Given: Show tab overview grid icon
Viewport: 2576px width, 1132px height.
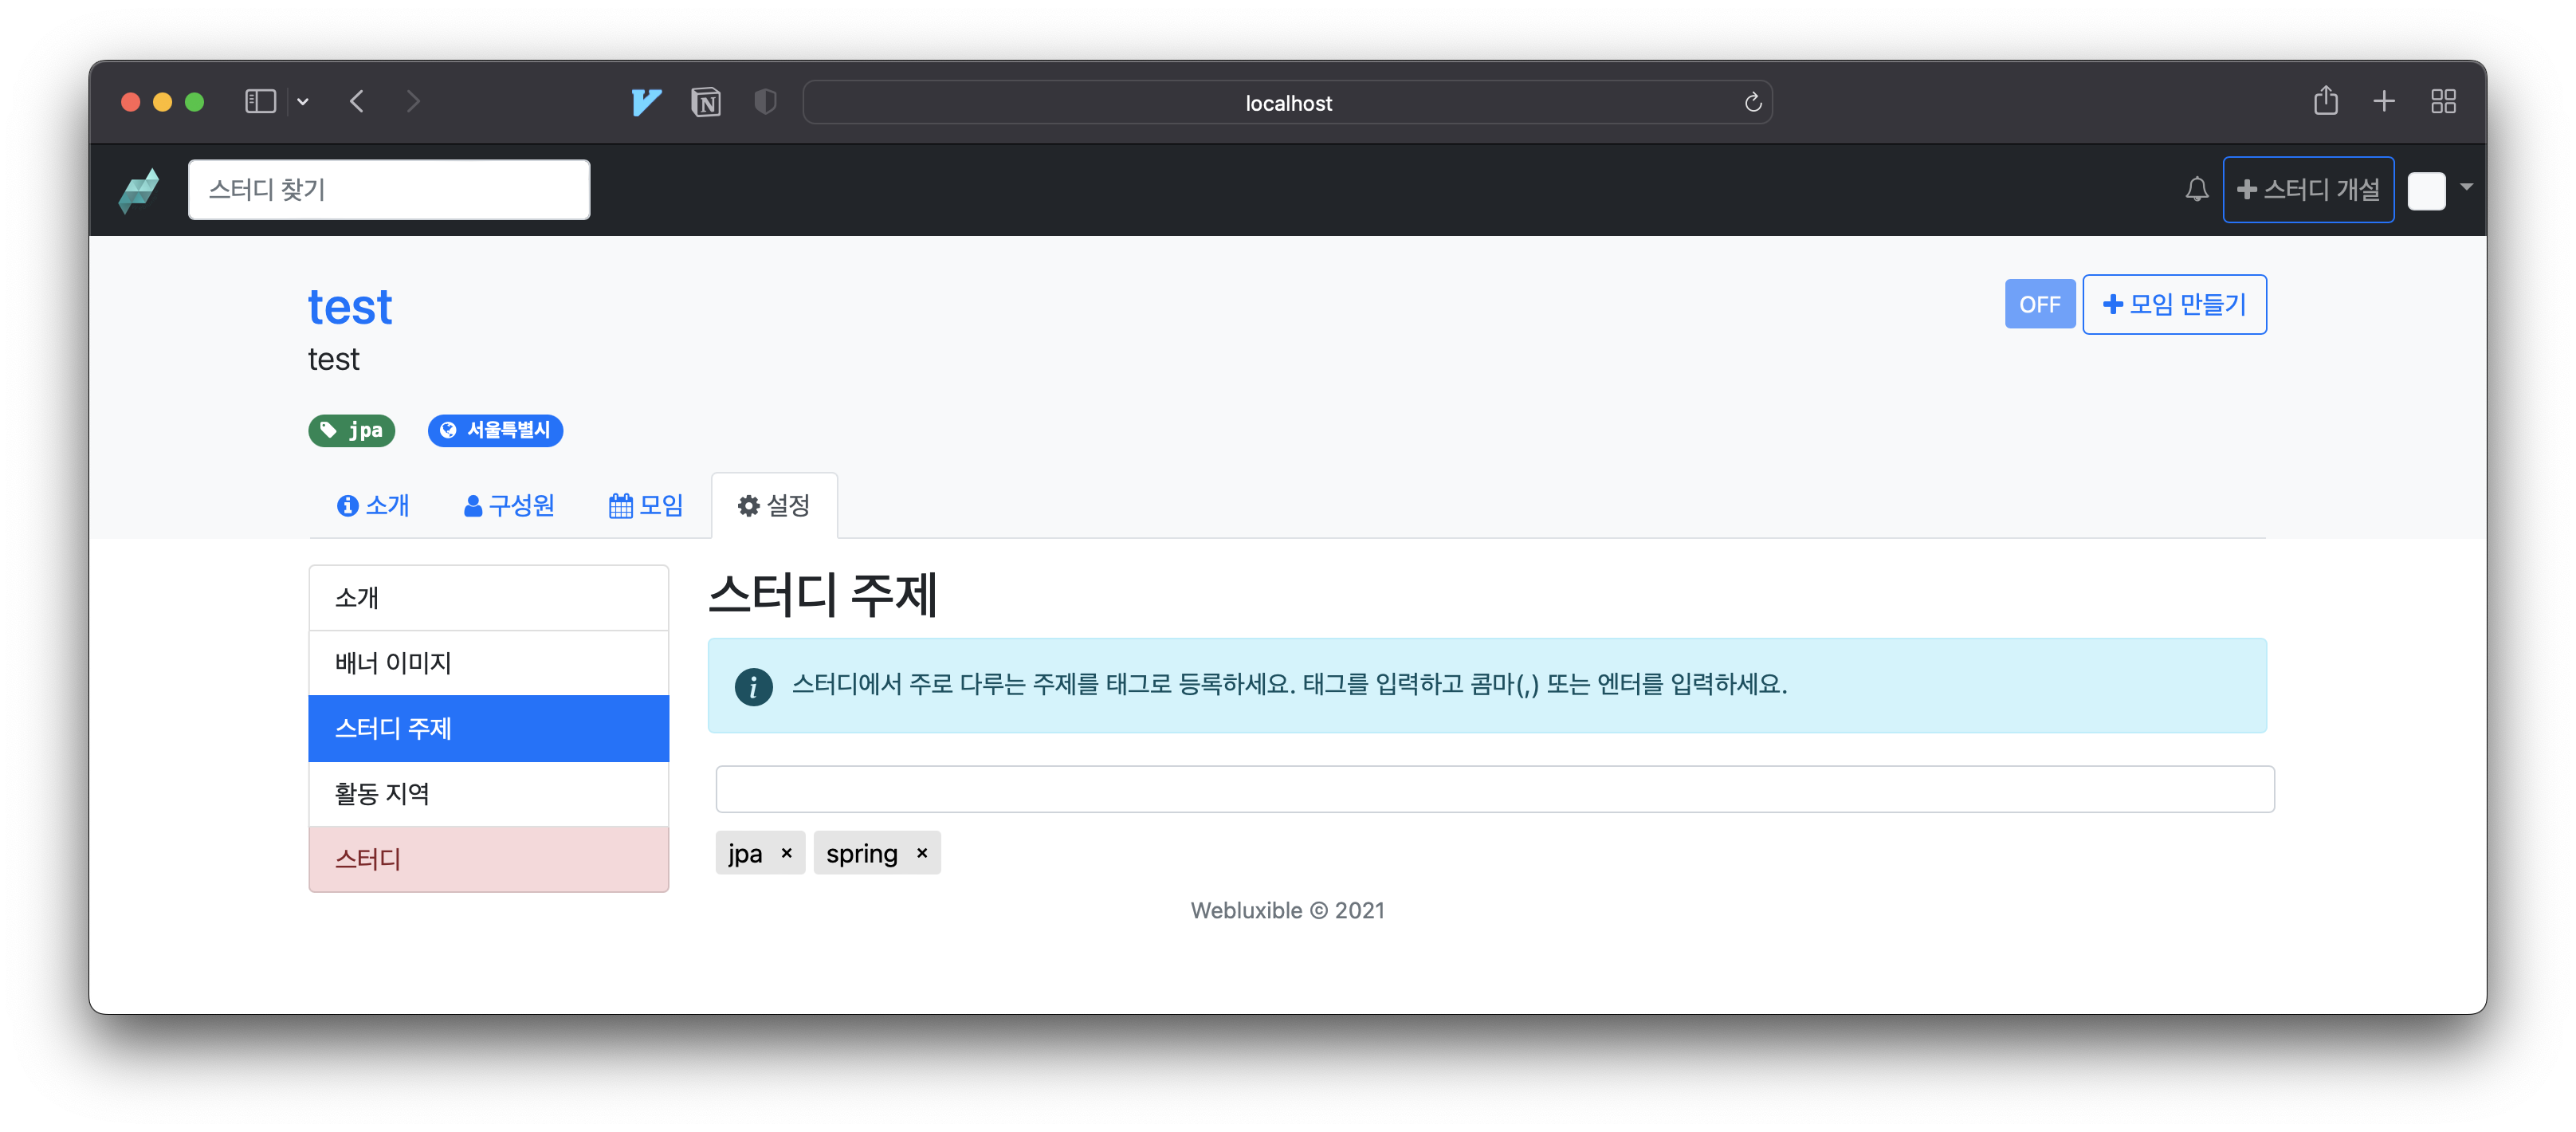Looking at the screenshot, I should tap(2443, 101).
